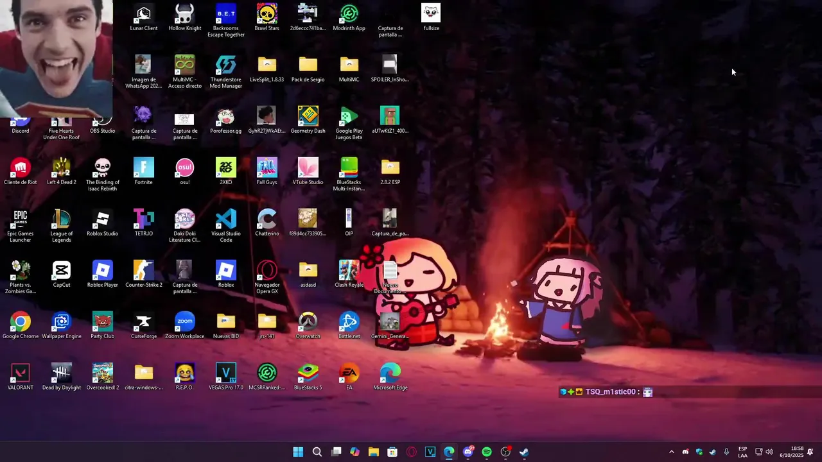Open Fall Guys from the desktop
The width and height of the screenshot is (822, 462).
pyautogui.click(x=267, y=172)
